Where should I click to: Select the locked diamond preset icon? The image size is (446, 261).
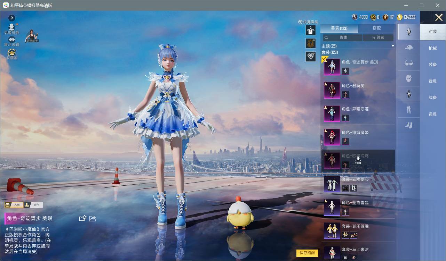coord(311,56)
